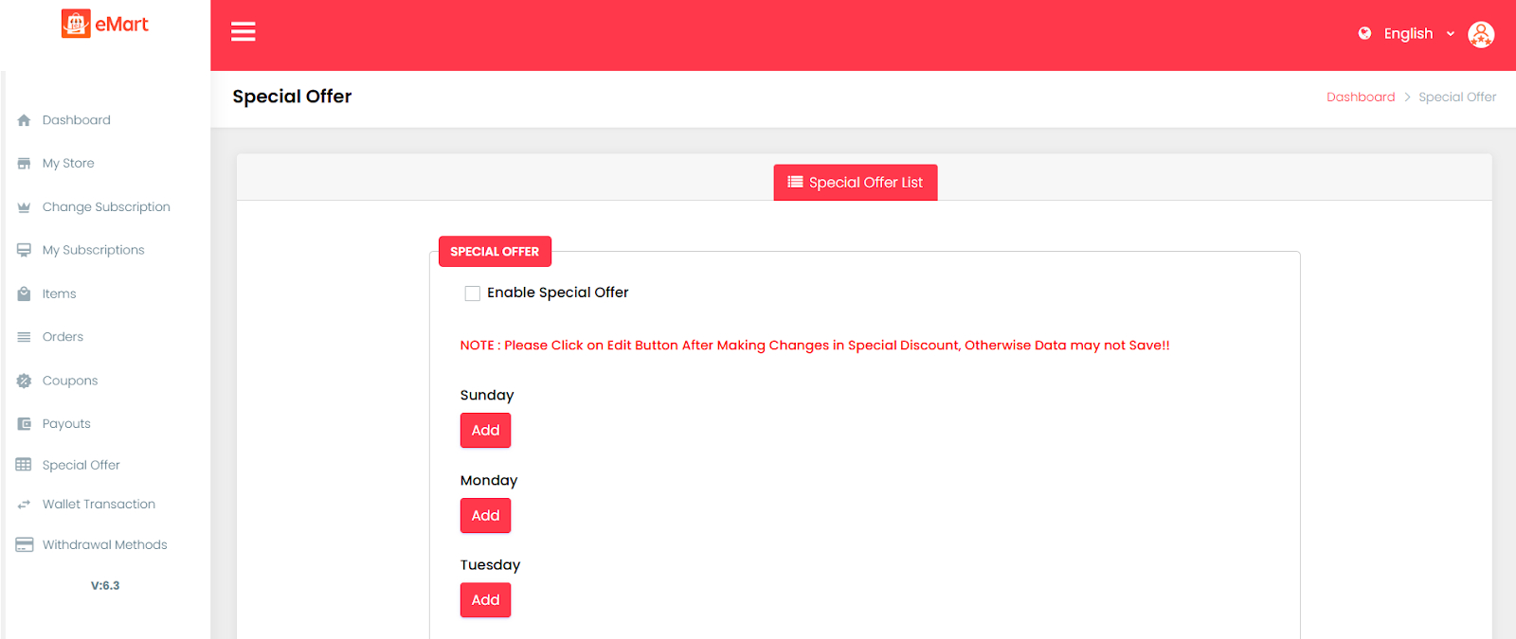Go to Items in the sidebar
1516x639 pixels.
click(x=59, y=294)
